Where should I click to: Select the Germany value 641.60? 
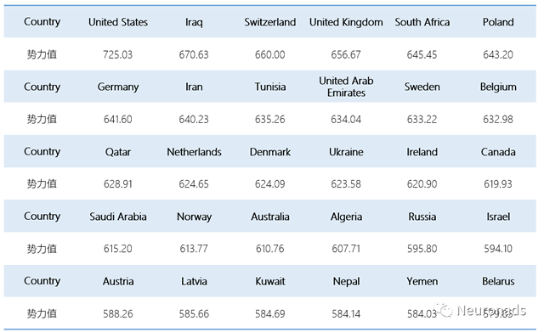pos(118,119)
